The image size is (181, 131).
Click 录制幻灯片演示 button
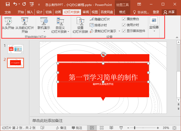click(103, 31)
